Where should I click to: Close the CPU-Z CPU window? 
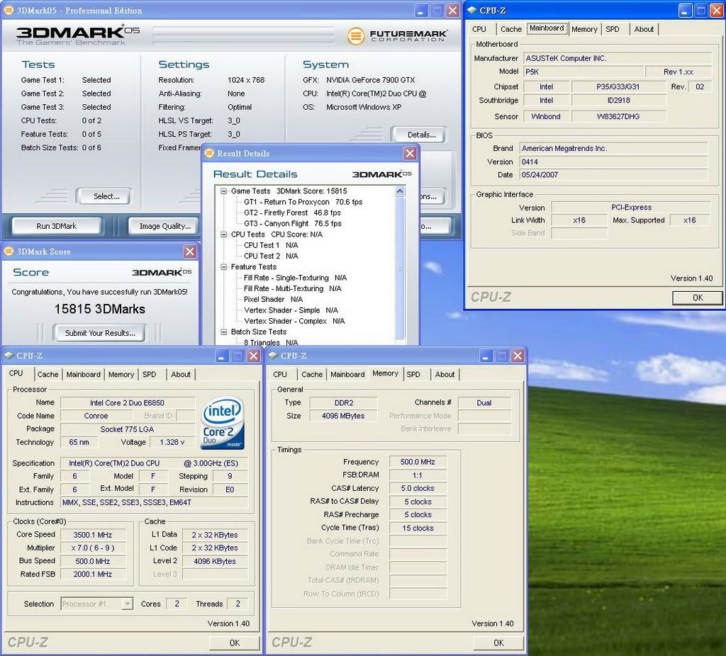tap(254, 356)
